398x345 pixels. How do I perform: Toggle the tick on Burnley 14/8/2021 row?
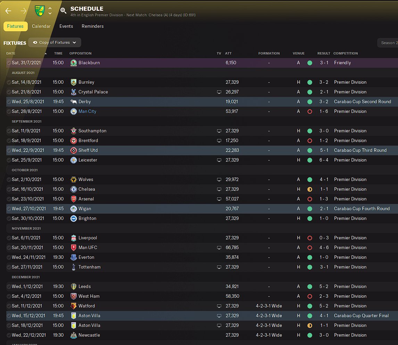click(9, 82)
